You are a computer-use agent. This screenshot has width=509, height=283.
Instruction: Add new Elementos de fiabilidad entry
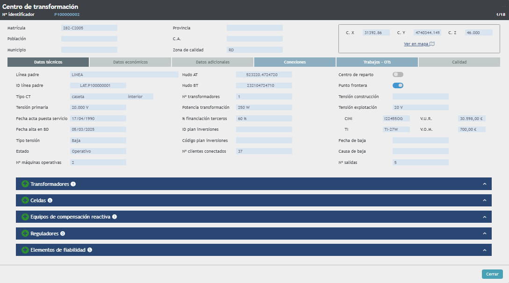coord(25,250)
